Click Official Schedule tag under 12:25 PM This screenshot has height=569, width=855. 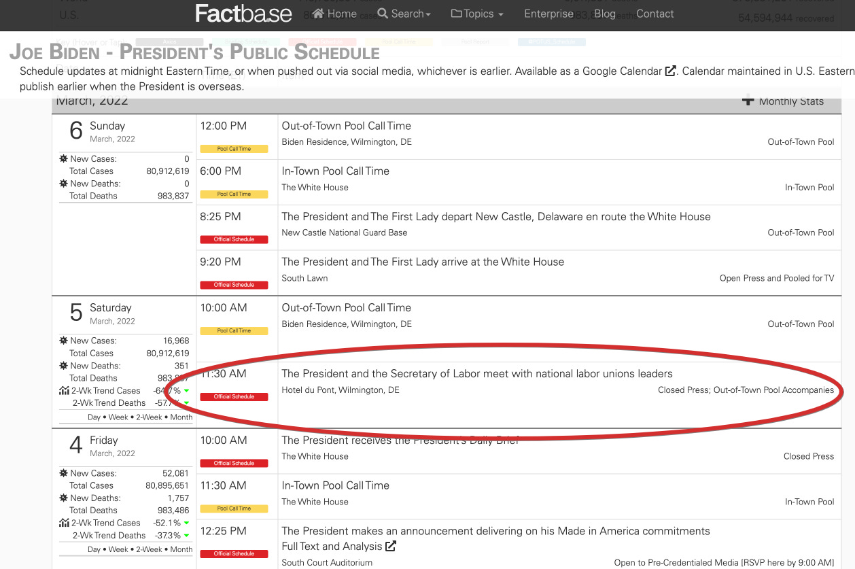[234, 553]
